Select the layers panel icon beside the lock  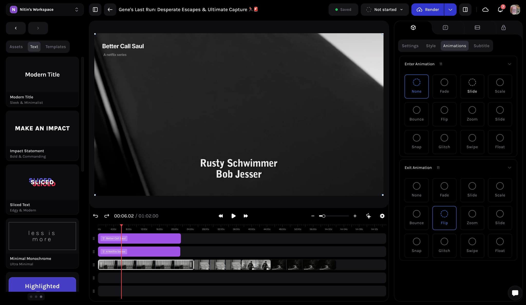(477, 27)
